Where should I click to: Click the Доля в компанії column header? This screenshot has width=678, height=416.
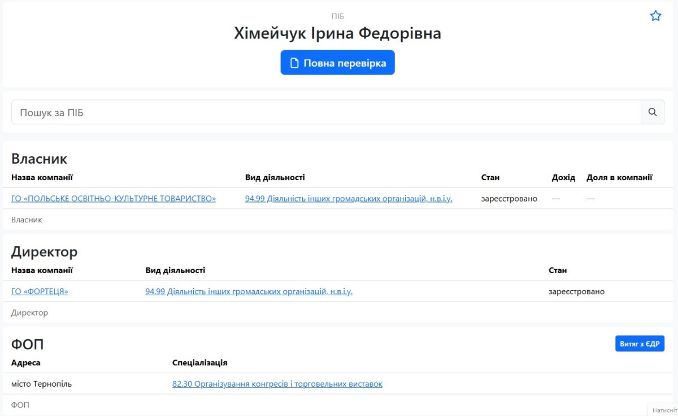(619, 178)
